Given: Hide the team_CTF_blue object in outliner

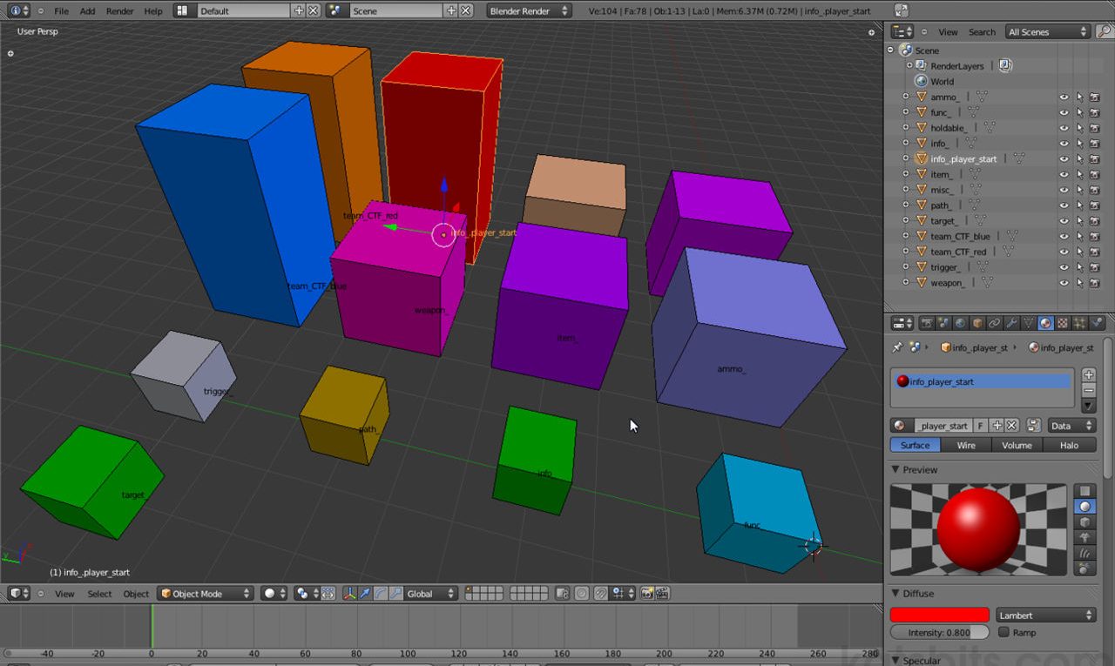Looking at the screenshot, I should coord(1064,236).
